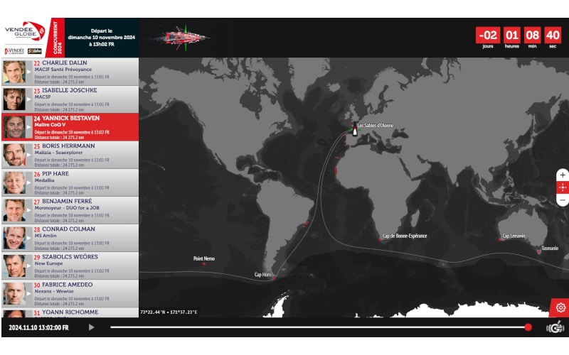Expand Boris Herrmann's row arrow
This screenshot has height=355, width=569.
coord(28,155)
